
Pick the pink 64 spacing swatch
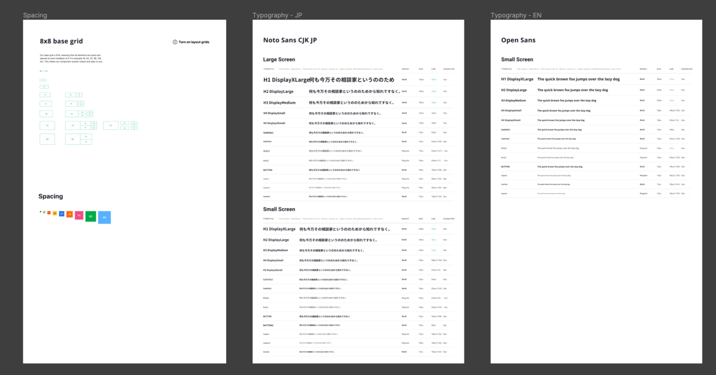79,215
